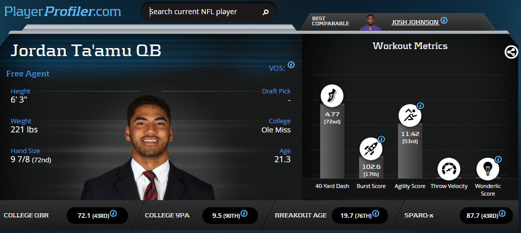Click the College YPA info icon
The height and width of the screenshot is (233, 521).
click(x=244, y=213)
